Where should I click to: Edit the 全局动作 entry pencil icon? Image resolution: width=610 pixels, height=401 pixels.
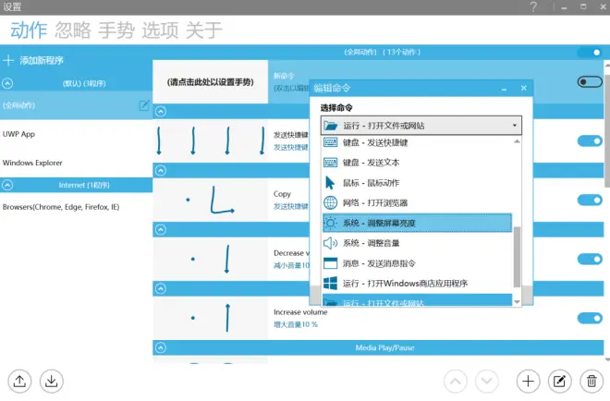[x=144, y=105]
